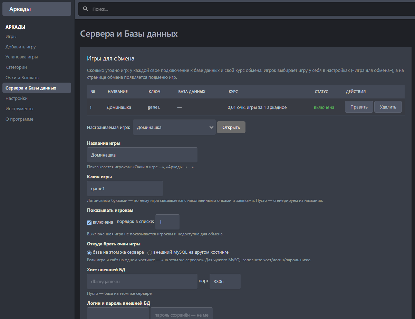Click the 'Открыть' button
Image resolution: width=415 pixels, height=319 pixels.
(x=231, y=127)
